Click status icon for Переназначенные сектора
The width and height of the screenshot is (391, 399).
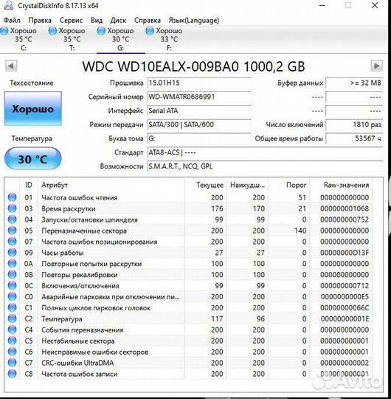(x=13, y=231)
